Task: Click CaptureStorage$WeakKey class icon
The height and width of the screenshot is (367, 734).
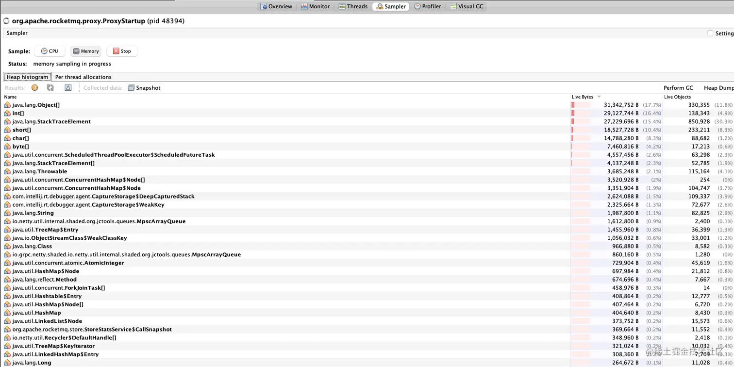Action: [x=7, y=204]
